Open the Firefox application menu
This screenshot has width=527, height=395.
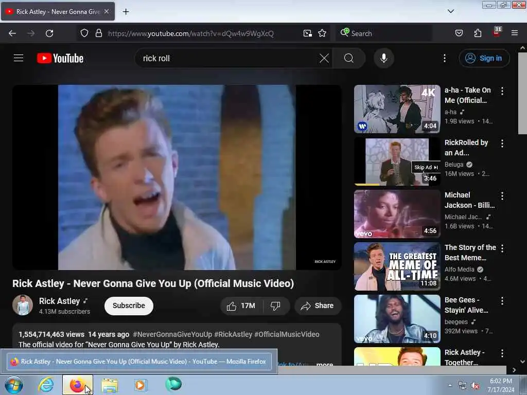(x=515, y=33)
